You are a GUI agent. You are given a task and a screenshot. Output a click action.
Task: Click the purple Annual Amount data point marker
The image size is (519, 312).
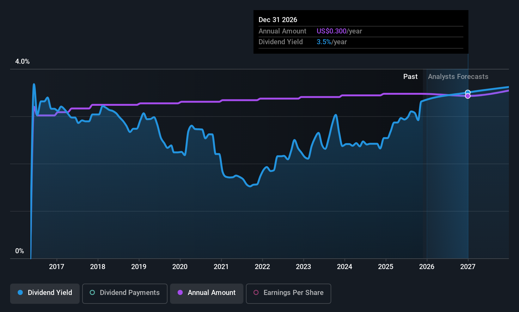click(468, 96)
